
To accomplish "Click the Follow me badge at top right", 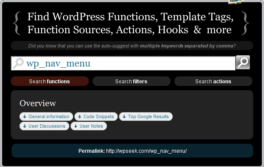I will [236, 2].
